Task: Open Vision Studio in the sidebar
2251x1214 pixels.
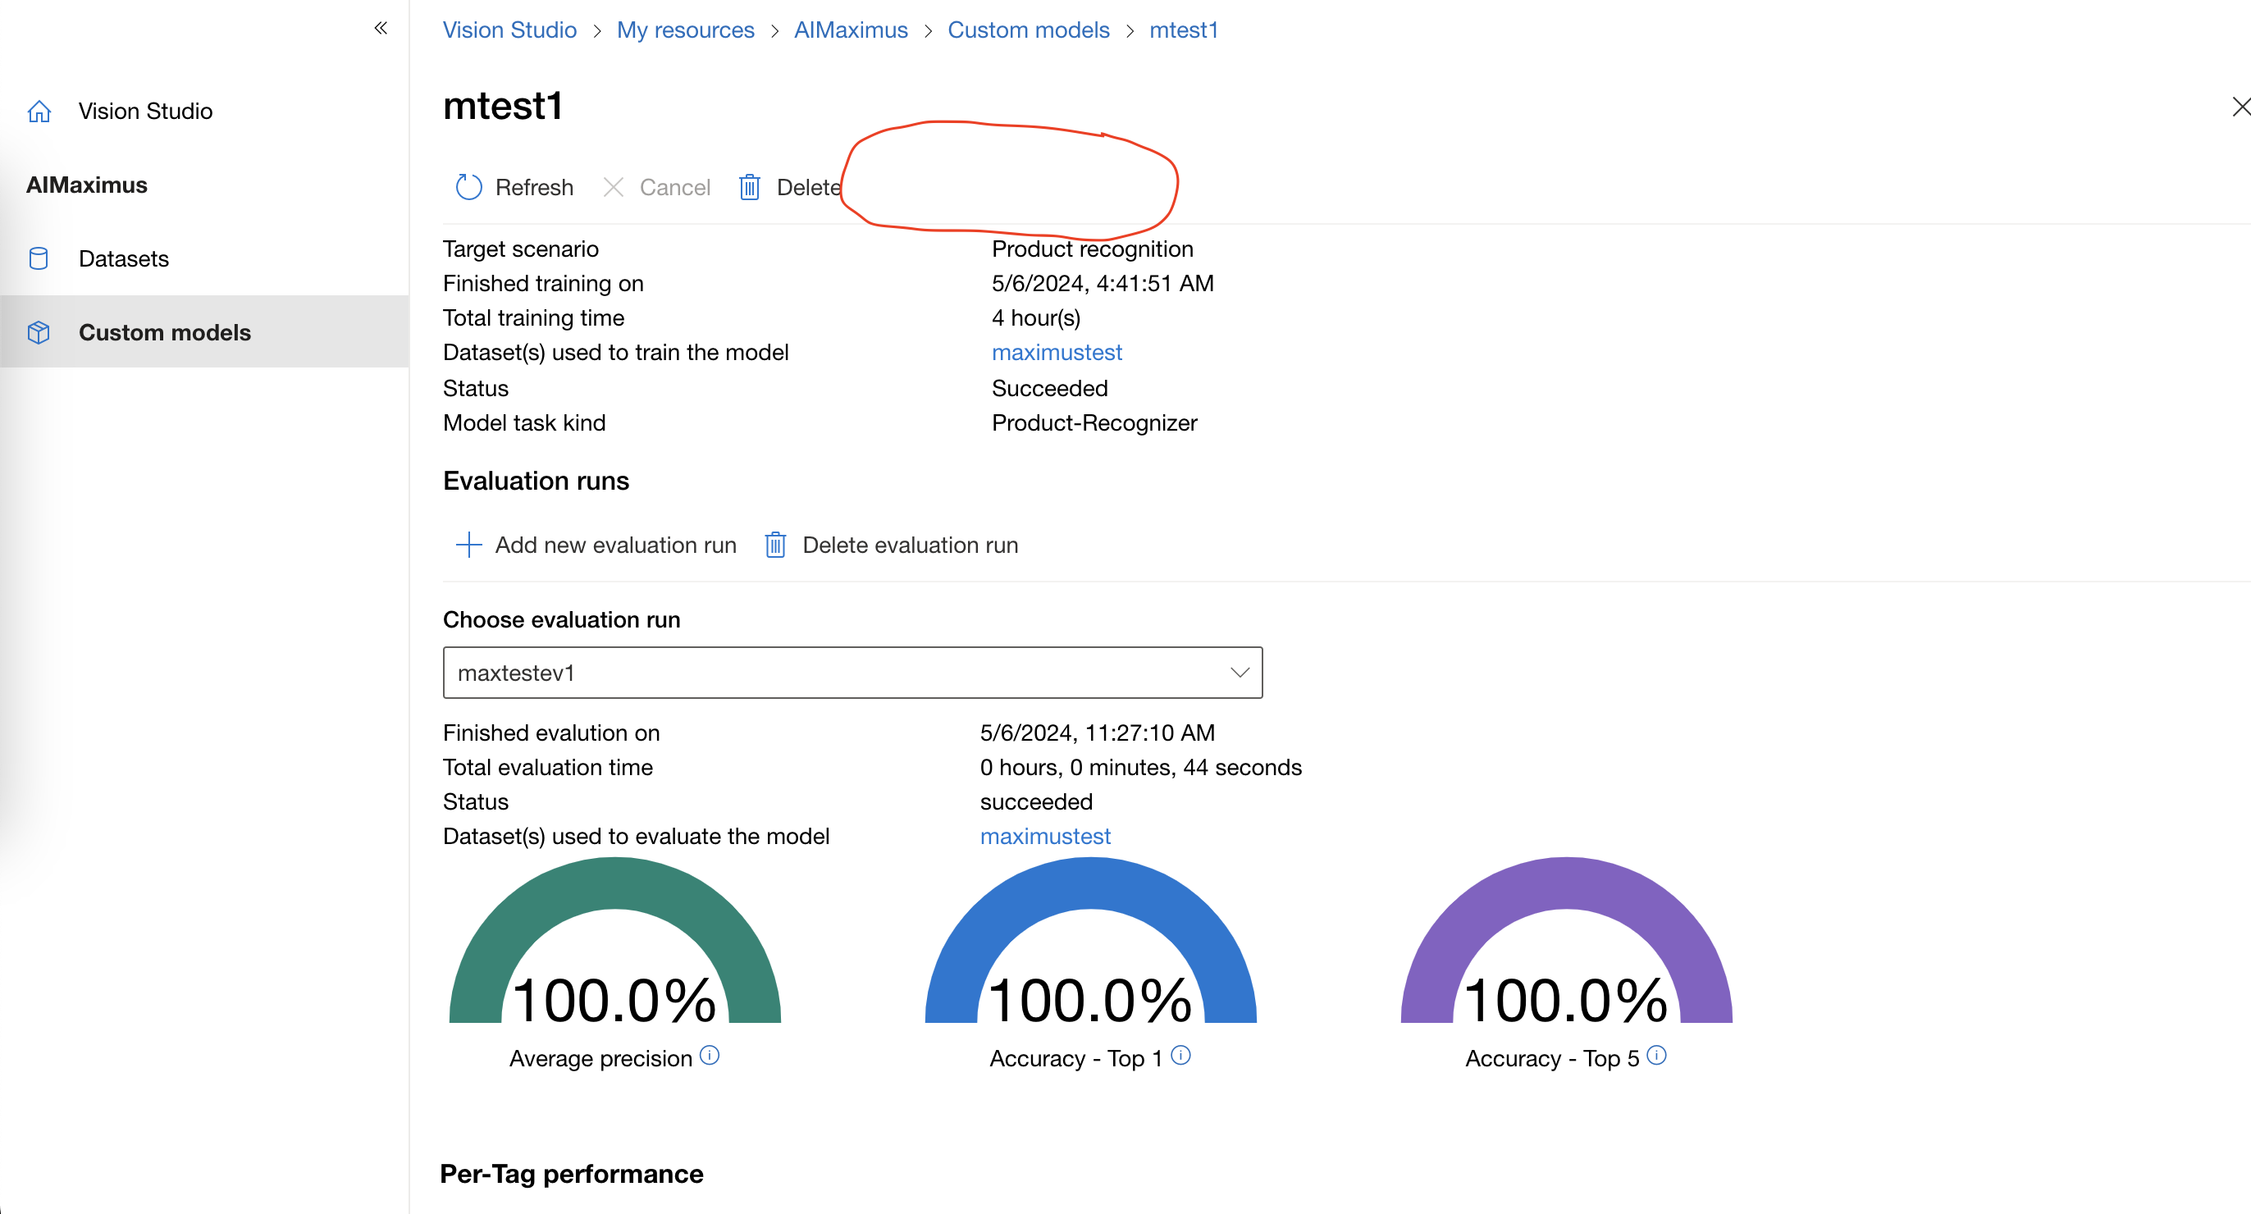Action: pyautogui.click(x=146, y=112)
